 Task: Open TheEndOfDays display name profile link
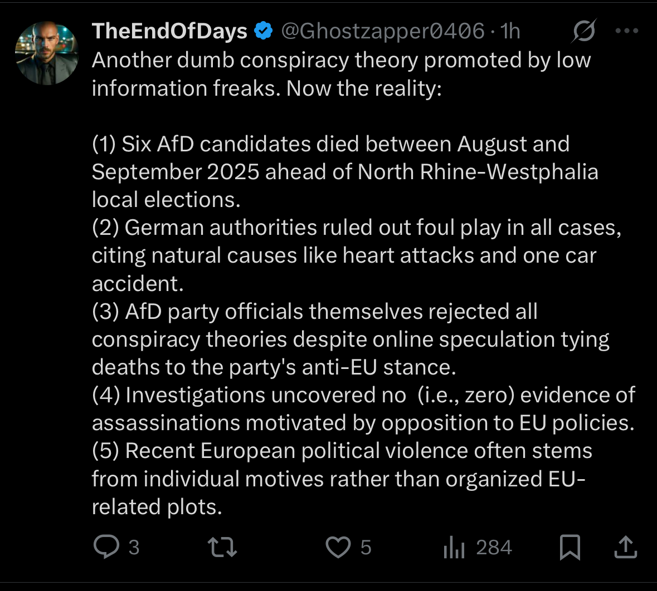(x=169, y=31)
